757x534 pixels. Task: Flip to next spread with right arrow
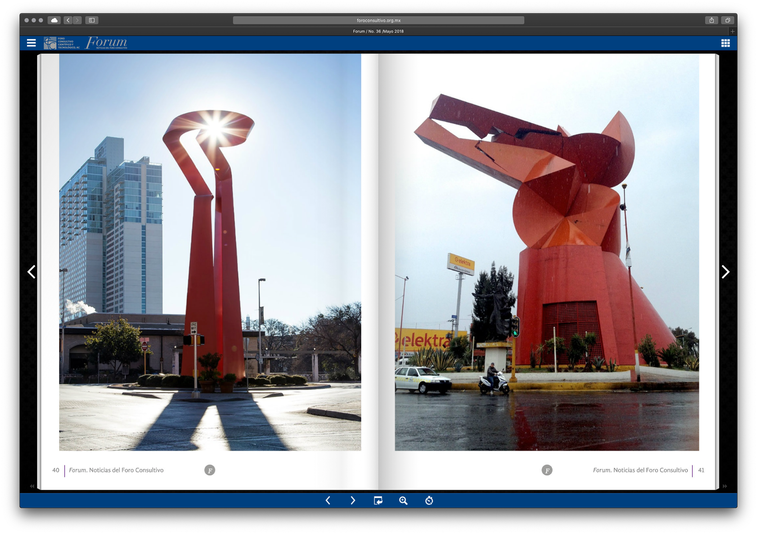tap(725, 272)
